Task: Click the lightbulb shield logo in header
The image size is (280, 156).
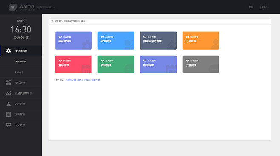Action: (x=13, y=7)
